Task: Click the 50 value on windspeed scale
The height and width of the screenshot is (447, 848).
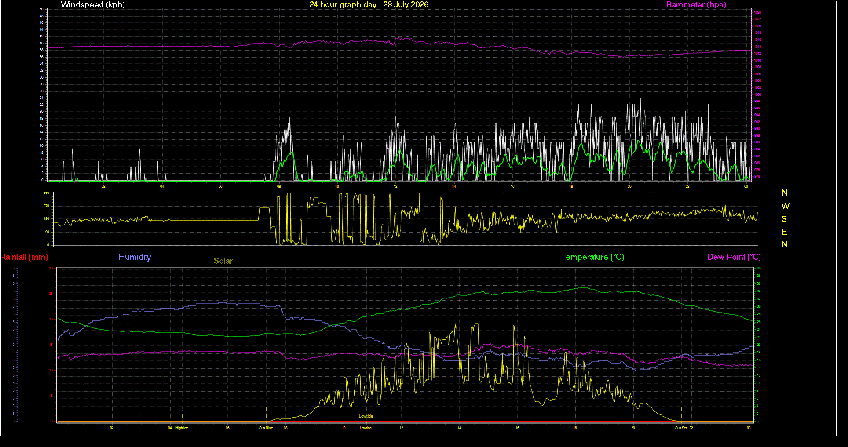Action: 41,9
